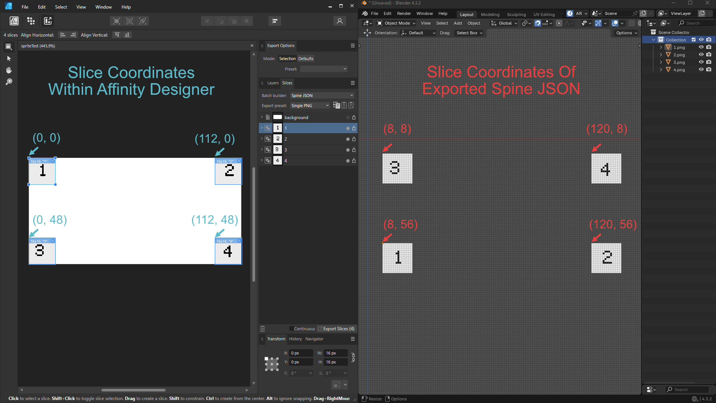Image resolution: width=716 pixels, height=403 pixels.
Task: Open Blender Options popover button
Action: [x=626, y=33]
